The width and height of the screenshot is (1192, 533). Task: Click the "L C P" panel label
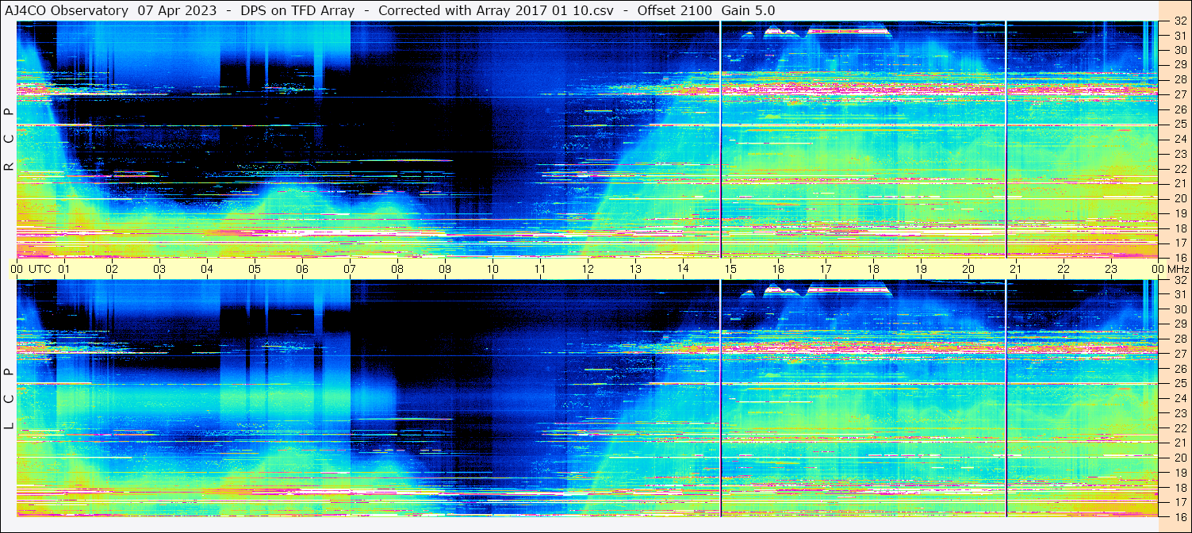click(x=9, y=399)
